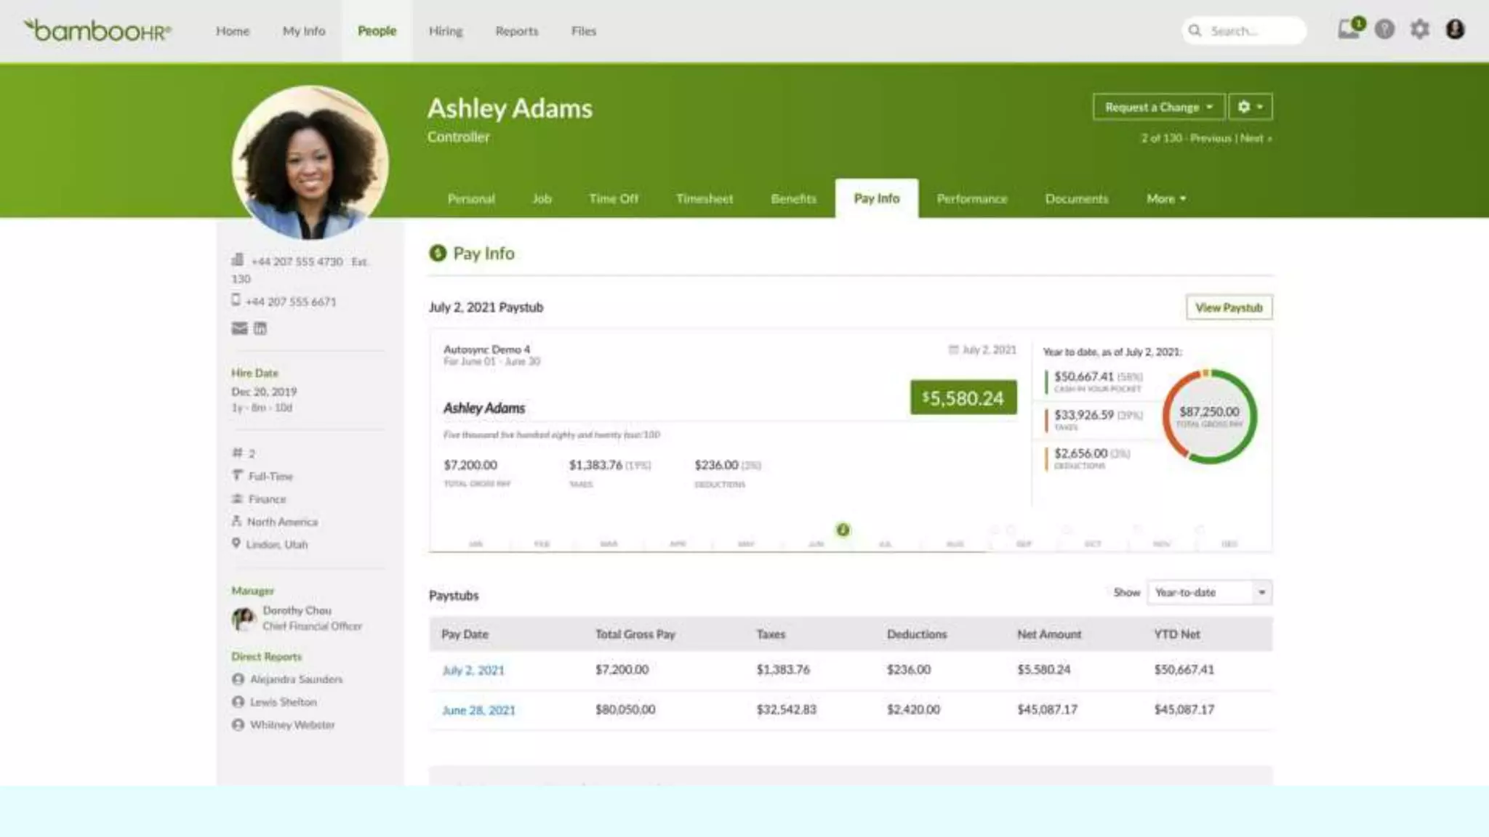Image resolution: width=1489 pixels, height=837 pixels.
Task: Click the green timeline marker on pay chart
Action: 843,530
